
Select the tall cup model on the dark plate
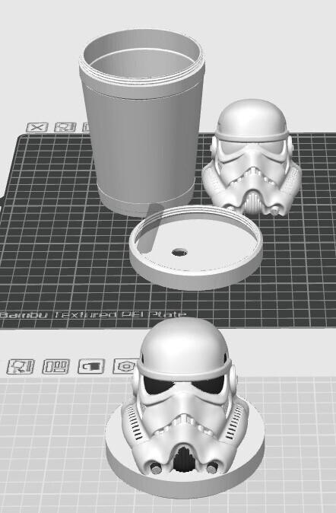click(x=142, y=124)
